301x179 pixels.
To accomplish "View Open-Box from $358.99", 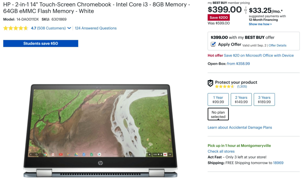I will [x=238, y=64].
